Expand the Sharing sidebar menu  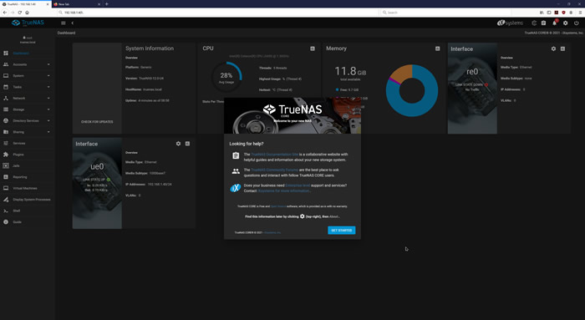tap(28, 132)
